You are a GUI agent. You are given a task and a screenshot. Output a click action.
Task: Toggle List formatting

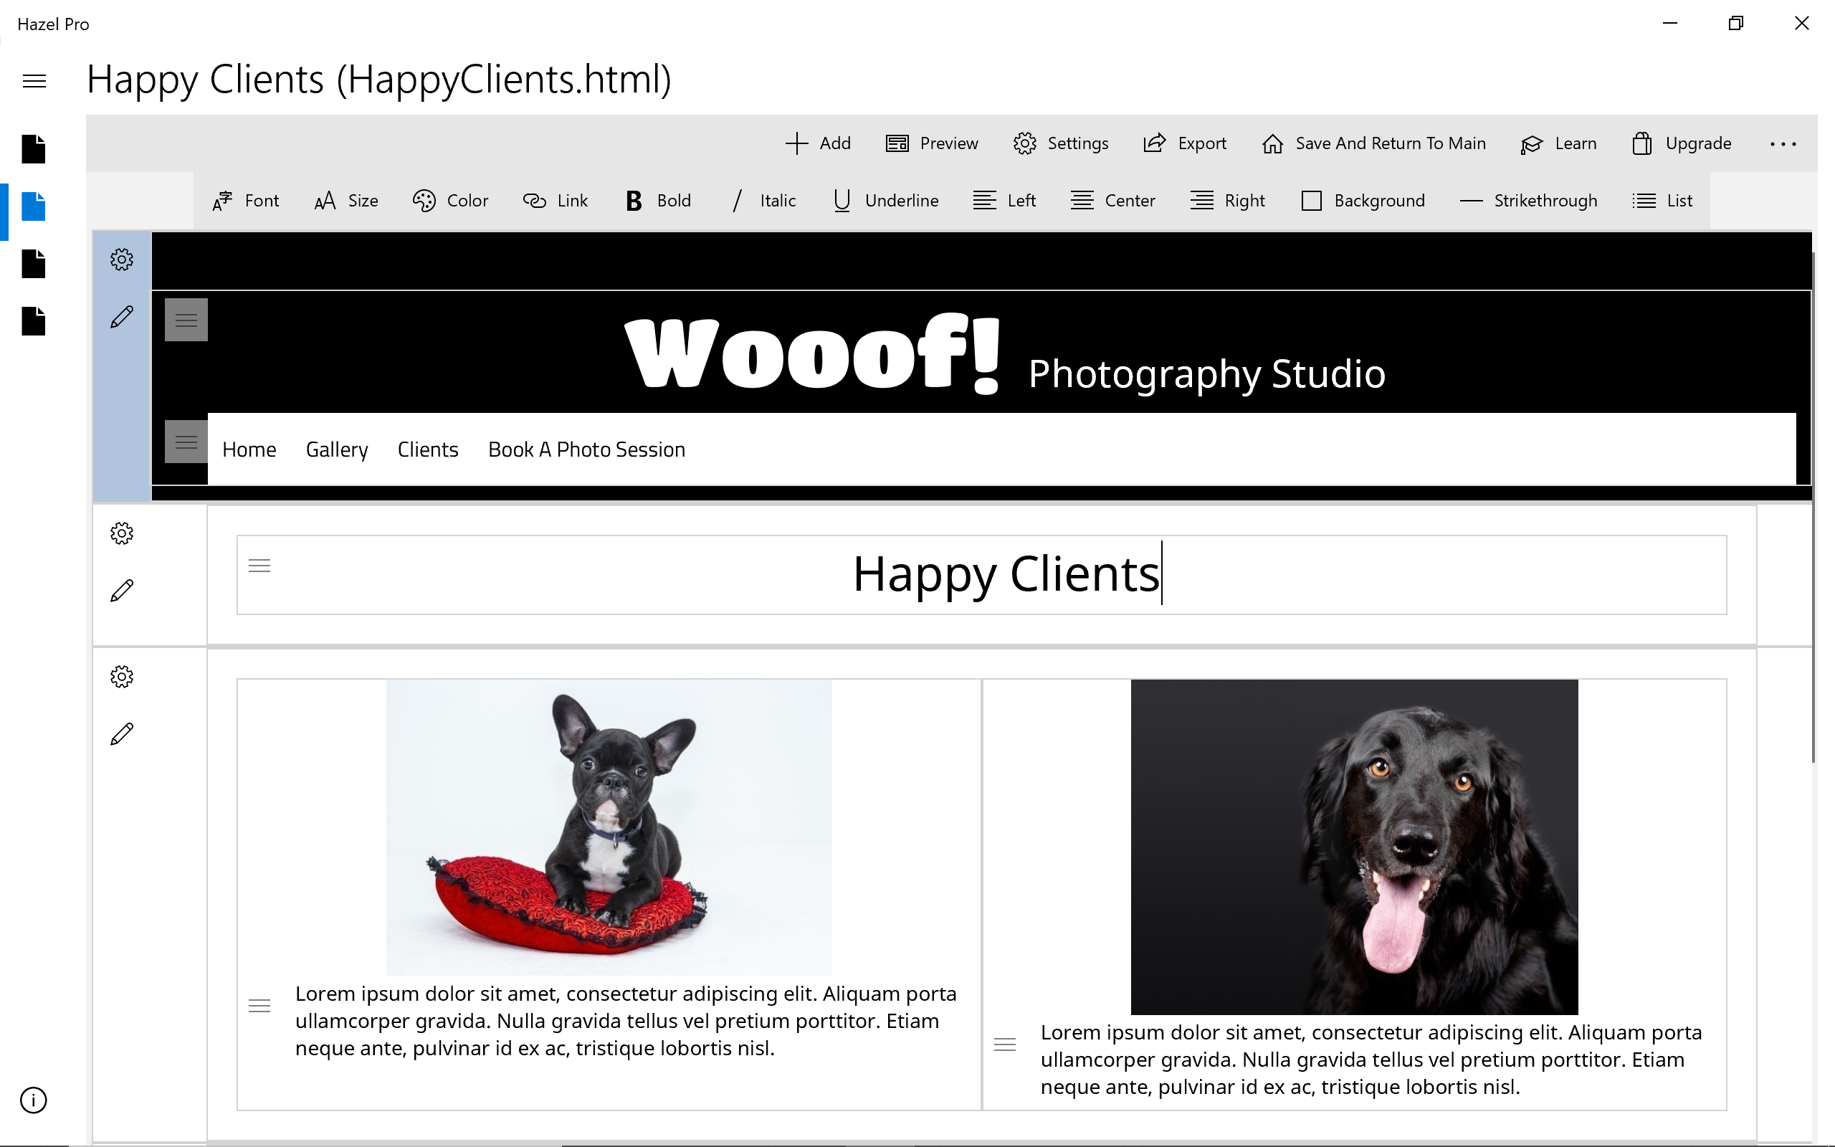(1662, 200)
